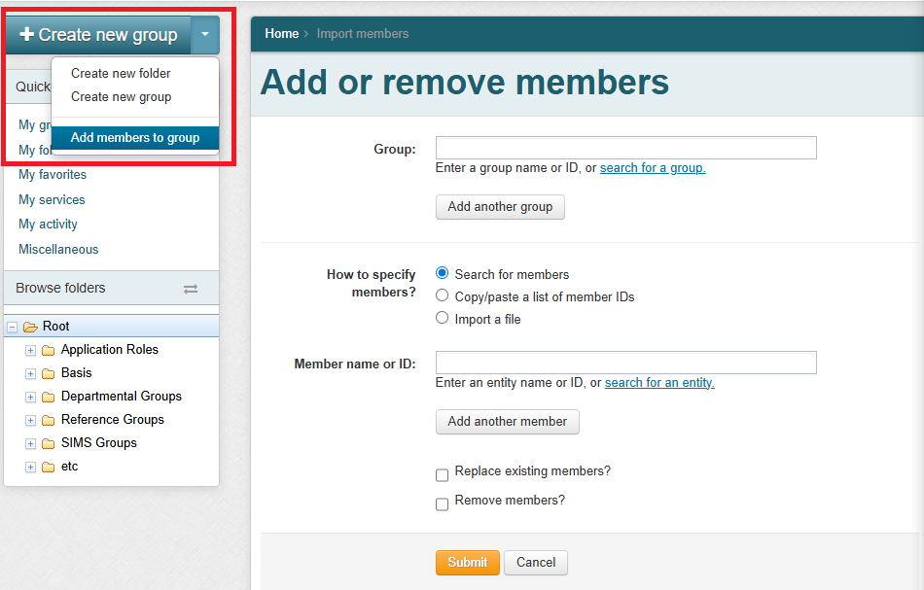Viewport: 924px width, 590px height.
Task: Select Add members to group menu entry
Action: [x=135, y=138]
